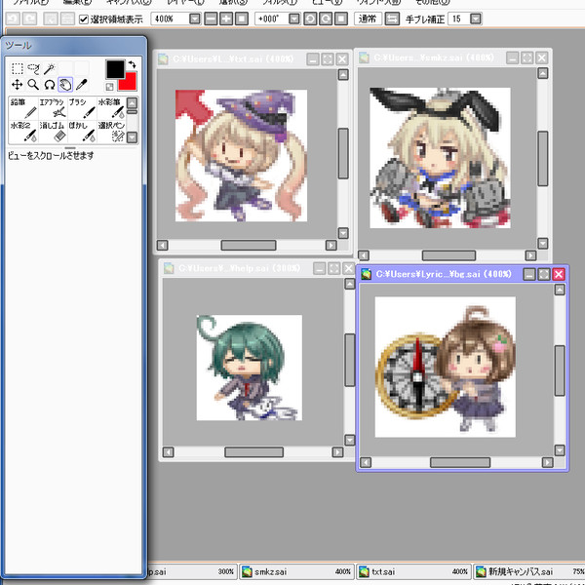Open the rotation angle dropdown
Viewport: 585px width, 585px height.
(x=296, y=19)
